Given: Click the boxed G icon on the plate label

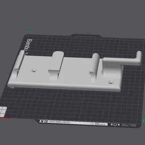Looking at the screenshot, I should pos(46,121).
